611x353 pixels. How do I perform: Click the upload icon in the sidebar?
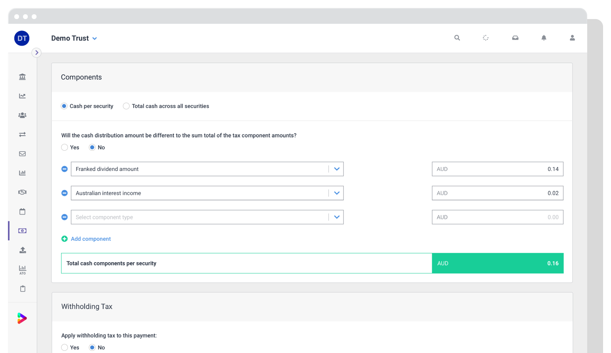click(22, 250)
